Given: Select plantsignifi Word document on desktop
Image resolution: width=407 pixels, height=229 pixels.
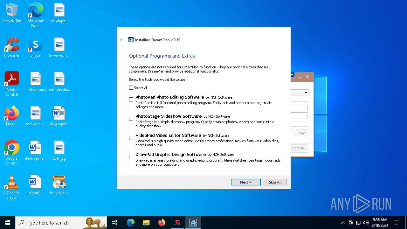Looking at the screenshot, I should point(59,116).
